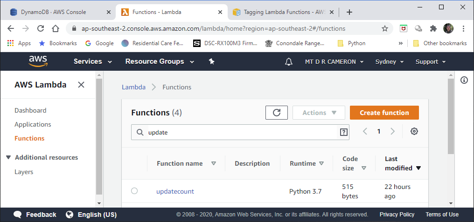Open table preferences gear icon
474x222 pixels.
tap(414, 131)
